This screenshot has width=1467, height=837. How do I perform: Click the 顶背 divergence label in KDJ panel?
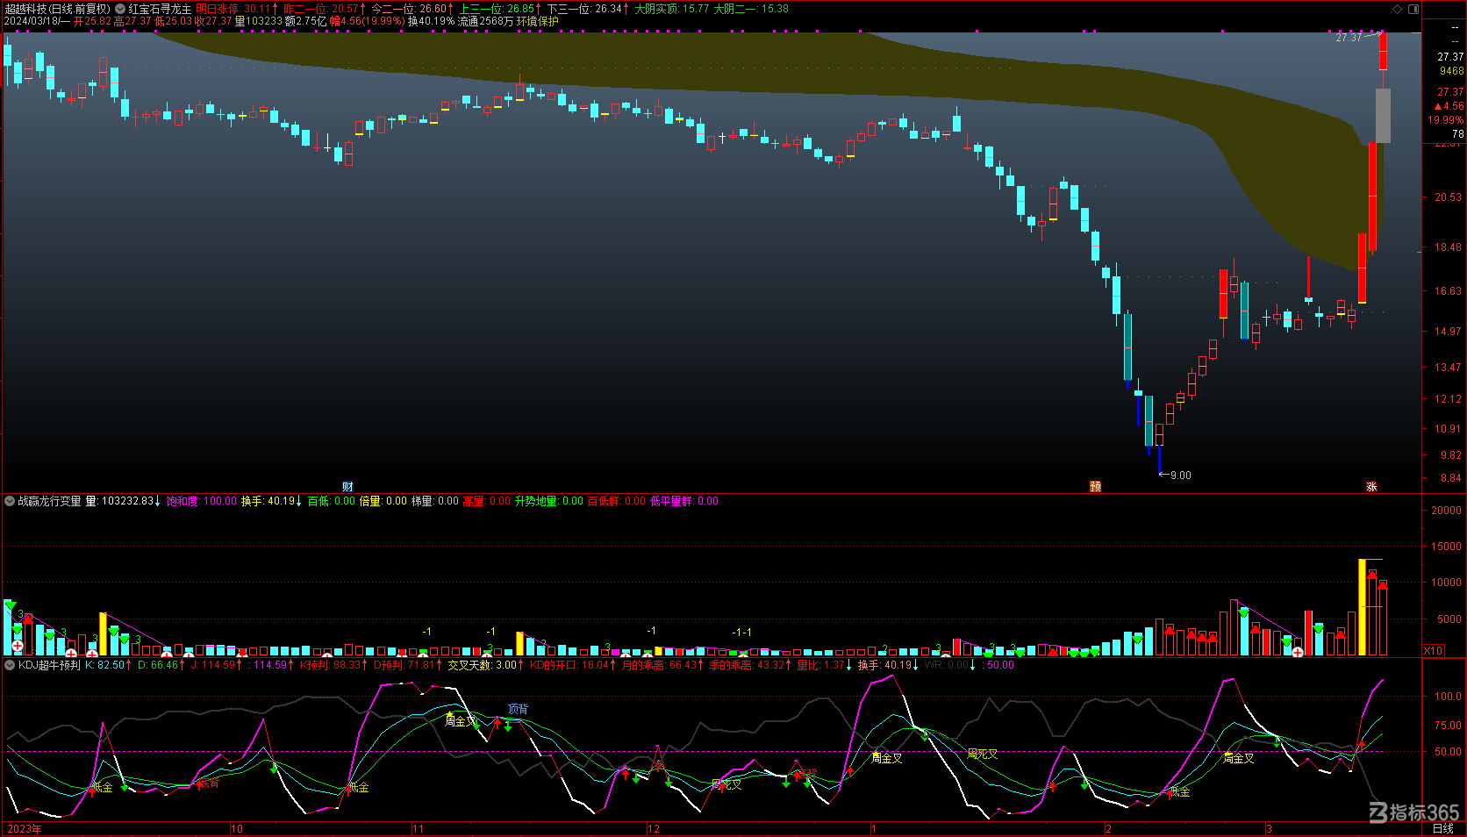518,709
